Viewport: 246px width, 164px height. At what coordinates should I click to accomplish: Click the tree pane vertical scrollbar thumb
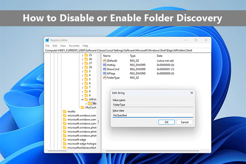pyautogui.click(x=98, y=122)
